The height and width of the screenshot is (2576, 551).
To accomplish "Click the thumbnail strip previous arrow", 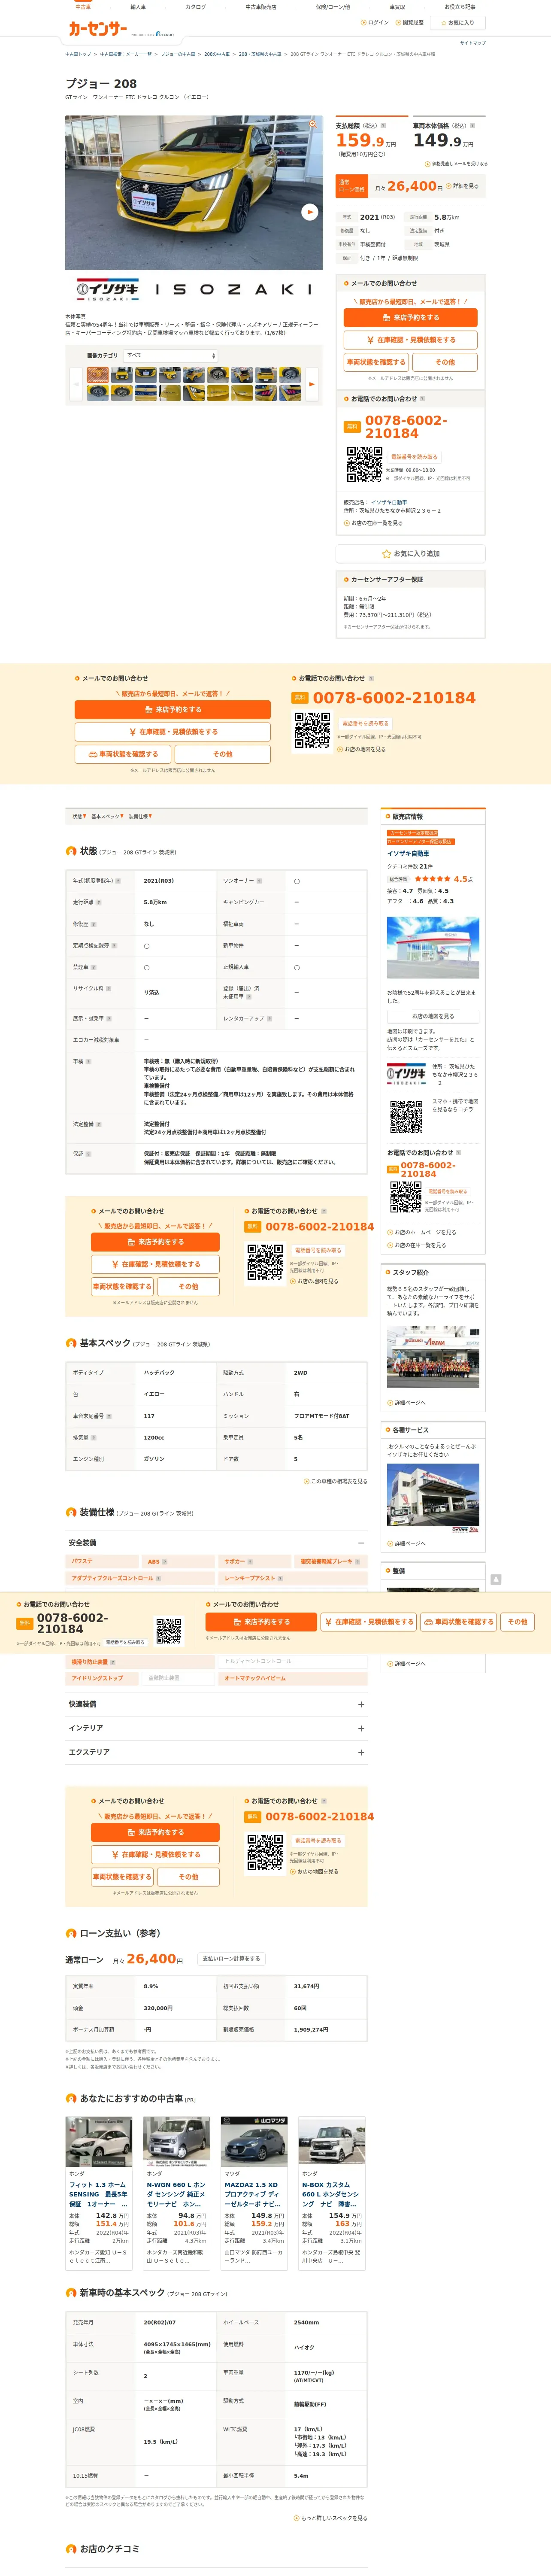I will (x=75, y=383).
